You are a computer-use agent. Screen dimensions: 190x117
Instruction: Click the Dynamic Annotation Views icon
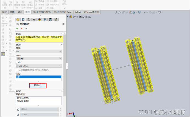130,12
